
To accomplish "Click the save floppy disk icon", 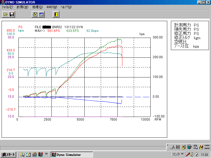I will pos(12,14).
